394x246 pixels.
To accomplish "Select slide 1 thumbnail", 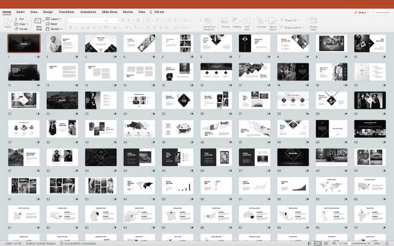I will click(23, 43).
